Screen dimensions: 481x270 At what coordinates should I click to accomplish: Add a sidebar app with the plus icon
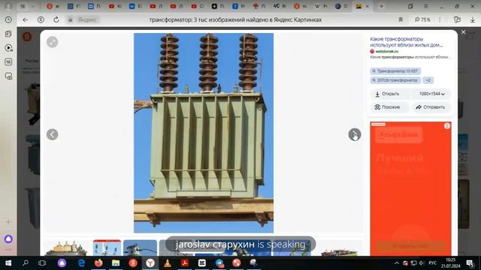coord(8,222)
